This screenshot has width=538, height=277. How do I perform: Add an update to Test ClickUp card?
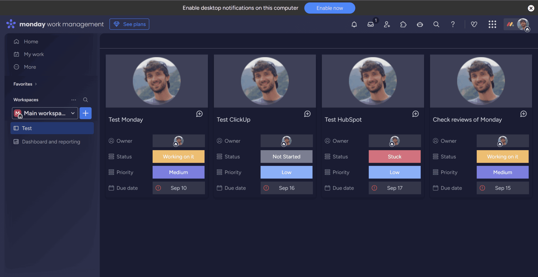(x=307, y=114)
